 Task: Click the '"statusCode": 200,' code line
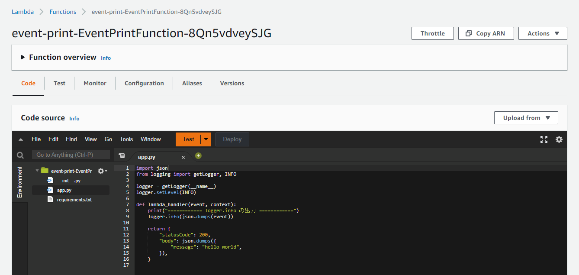[185, 235]
